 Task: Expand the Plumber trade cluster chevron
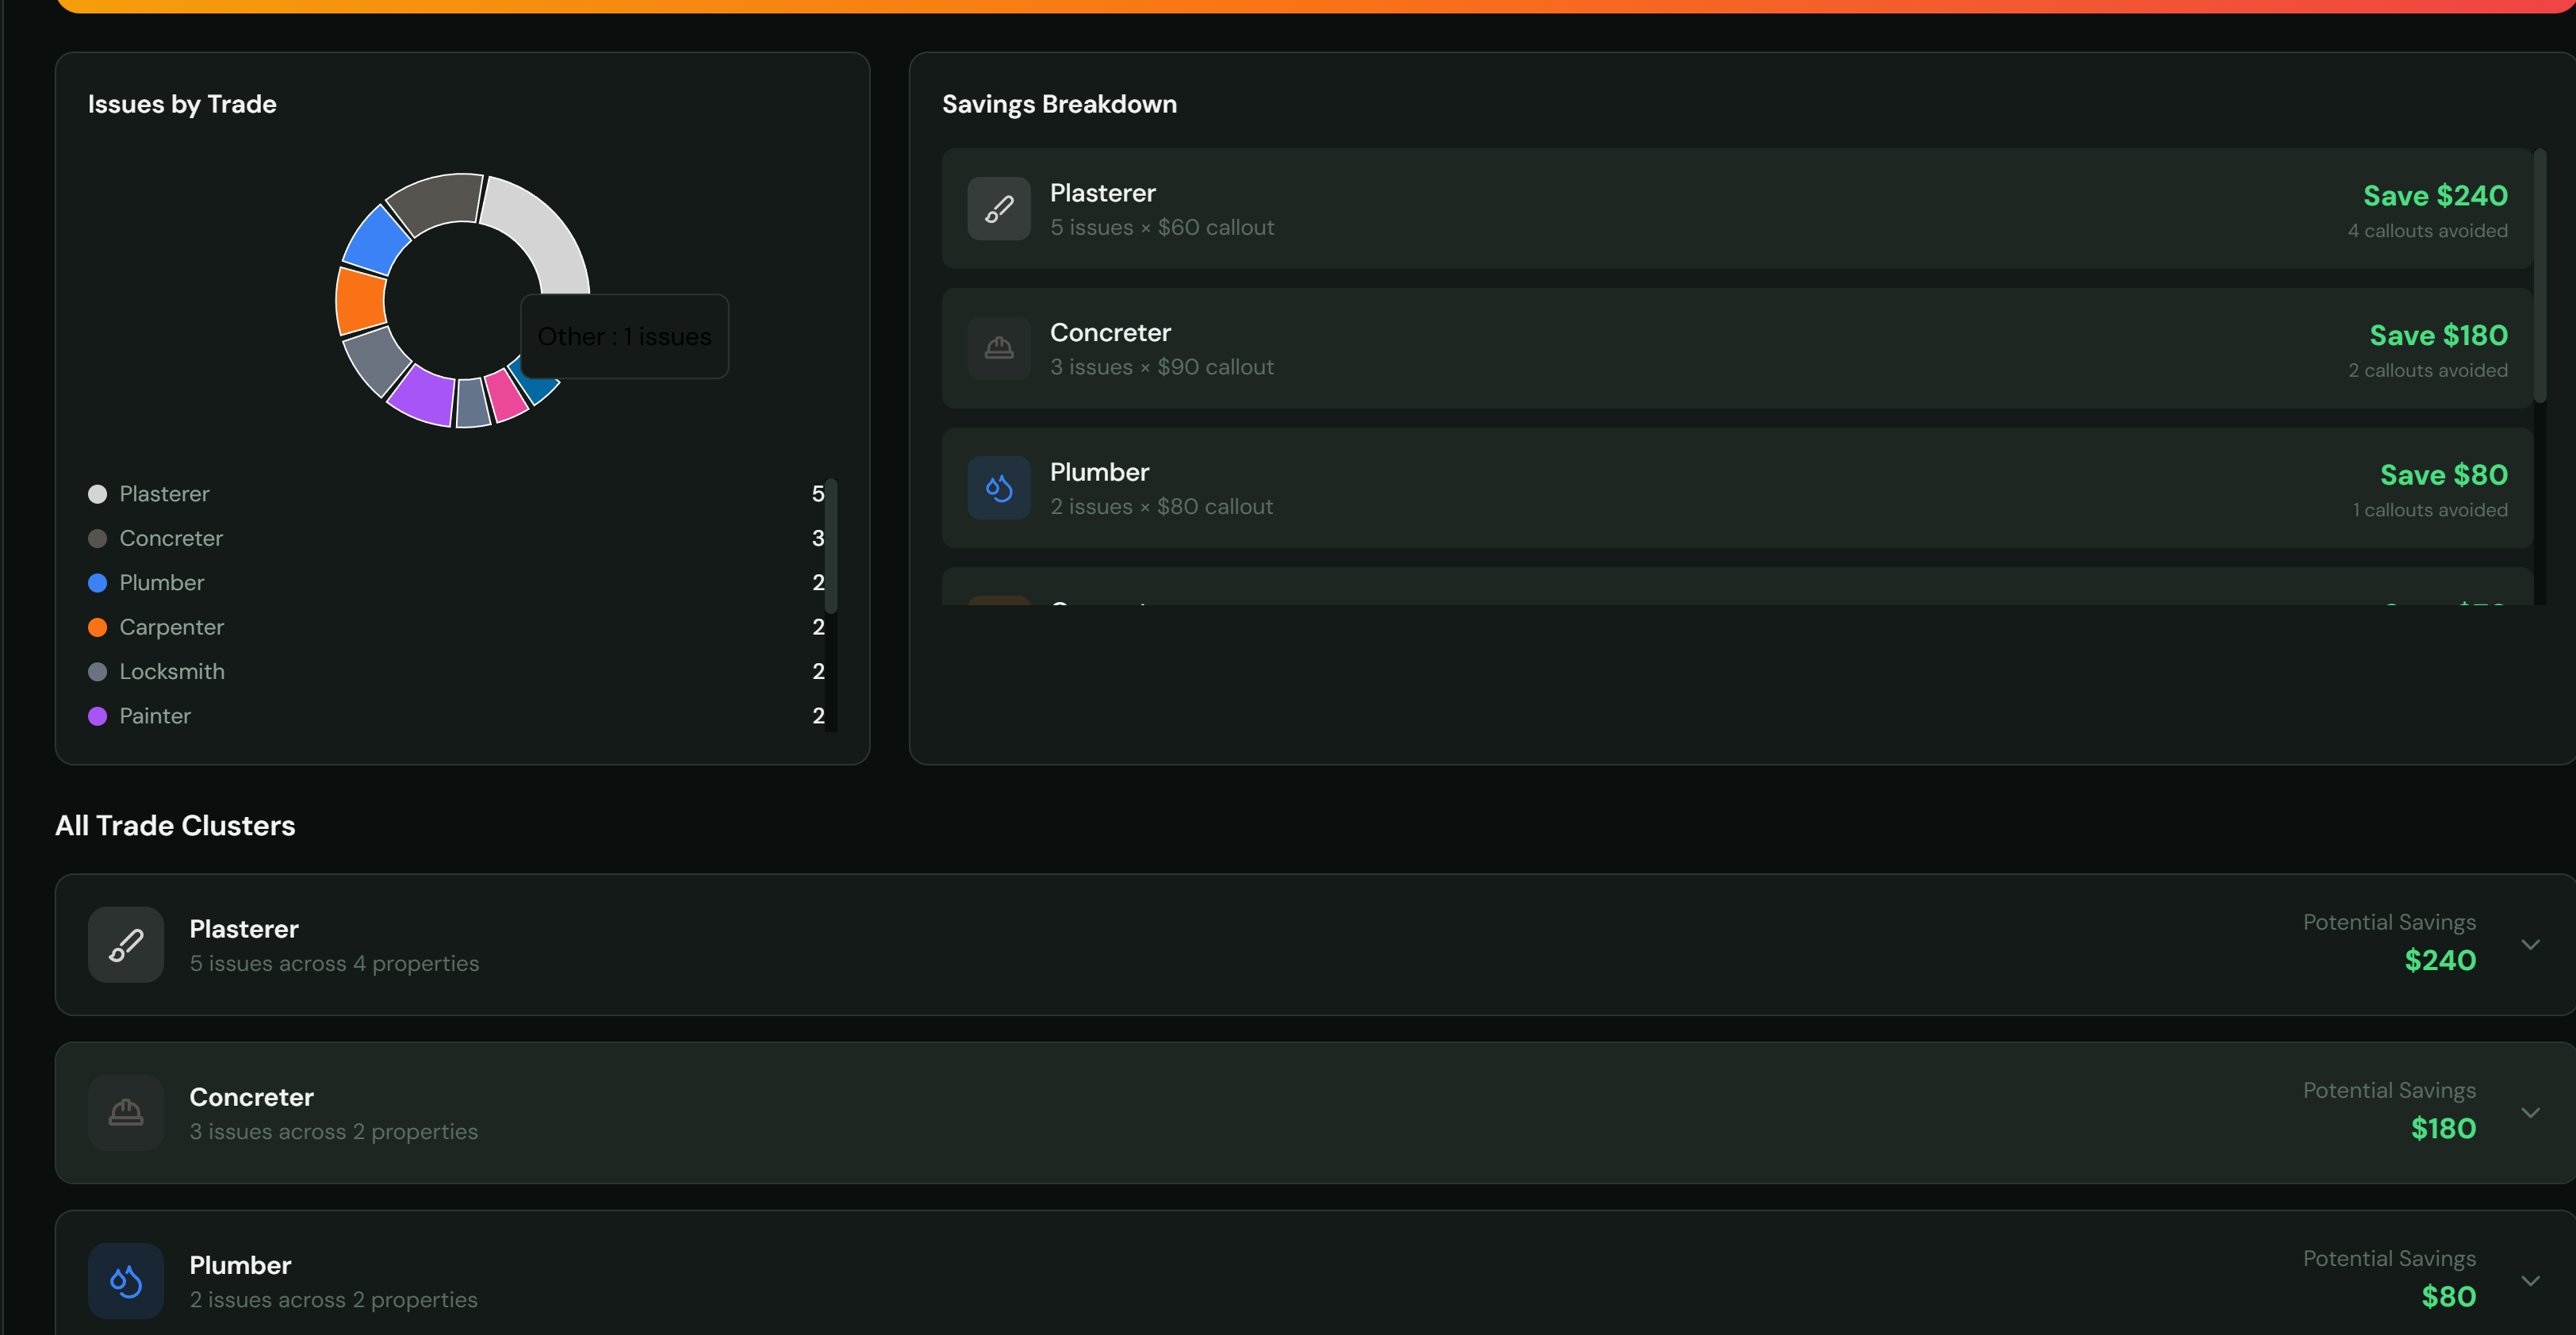click(x=2530, y=1281)
